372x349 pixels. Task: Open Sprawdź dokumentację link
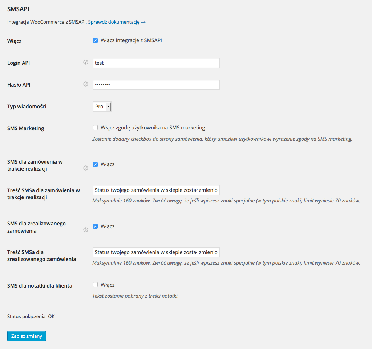[117, 22]
